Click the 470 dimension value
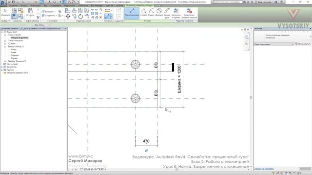This screenshot has height=175, width=312. click(x=146, y=141)
